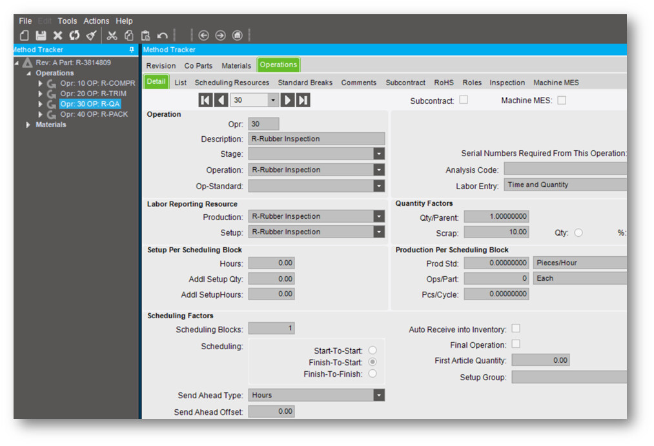Open the Send Ahead Type dropdown
The width and height of the screenshot is (654, 446).
(x=379, y=396)
